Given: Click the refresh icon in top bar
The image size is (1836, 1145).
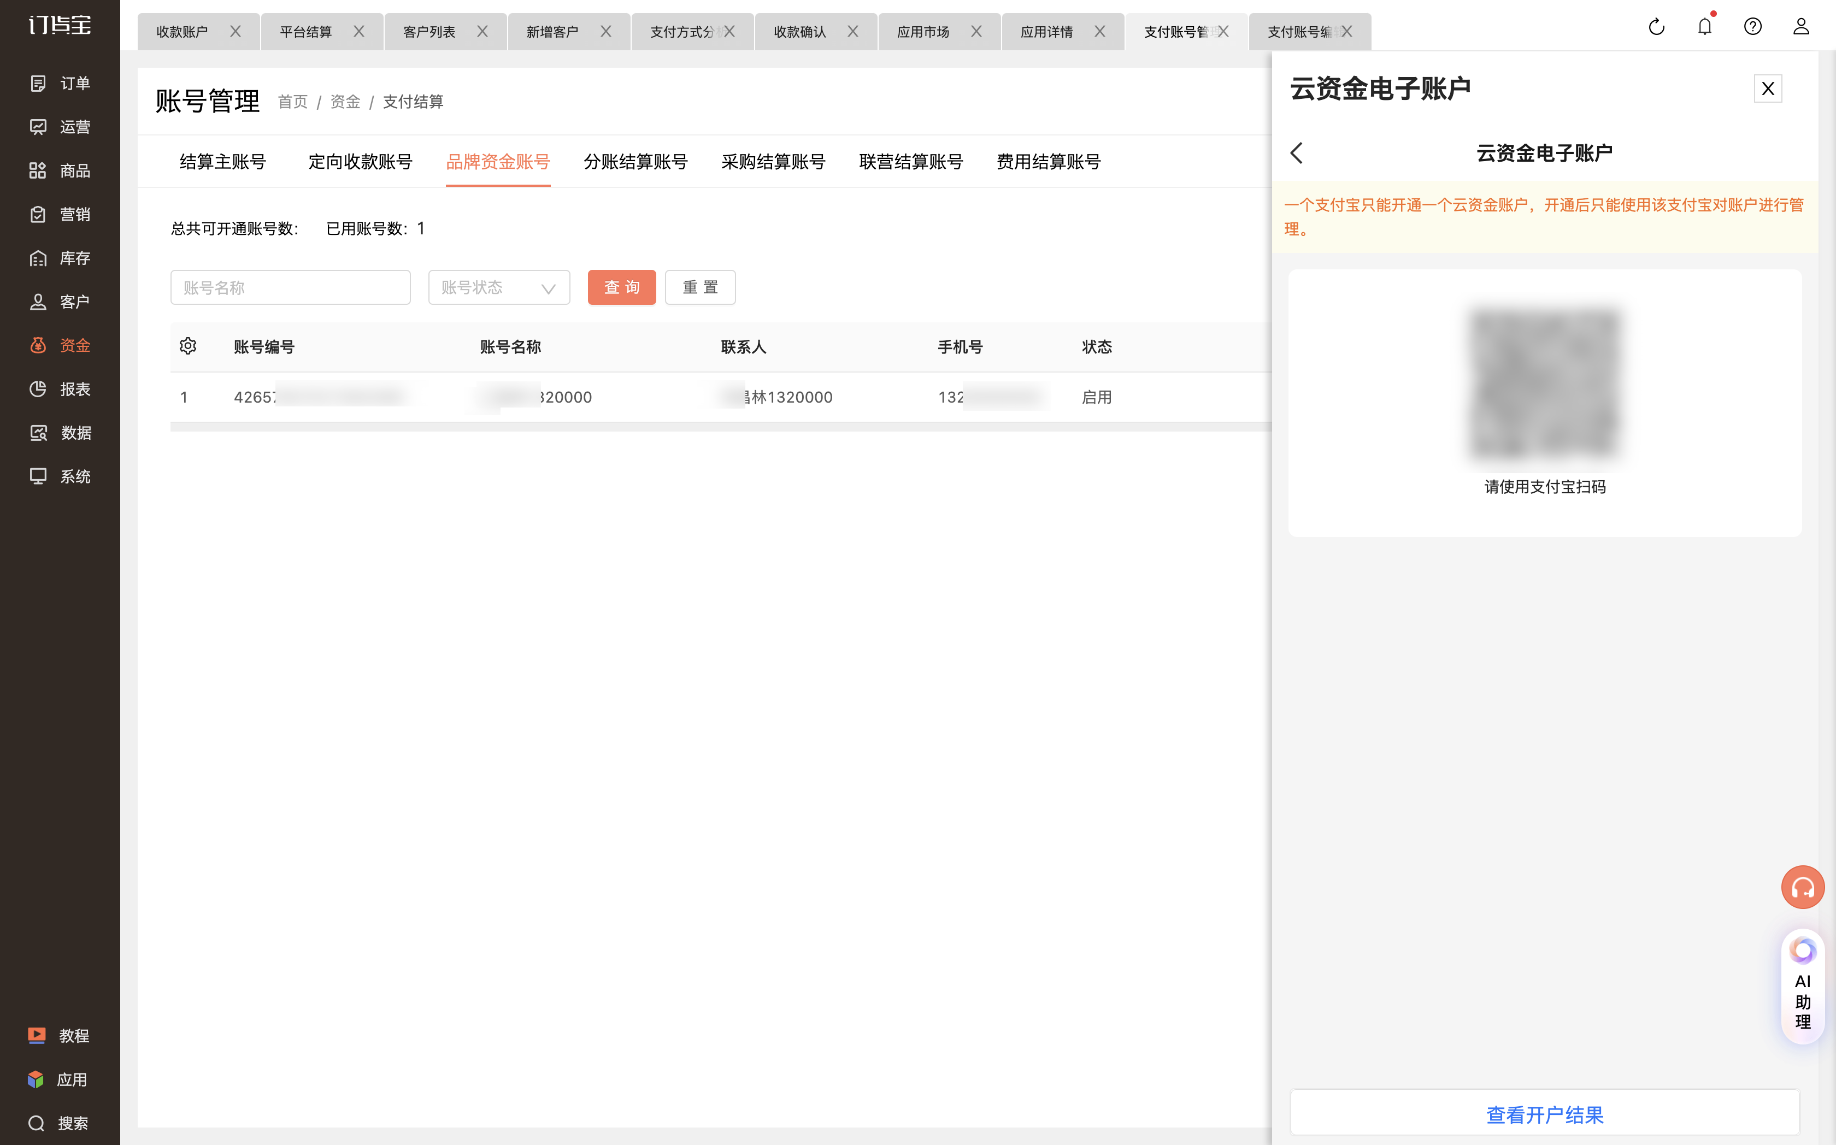Looking at the screenshot, I should coord(1656,27).
